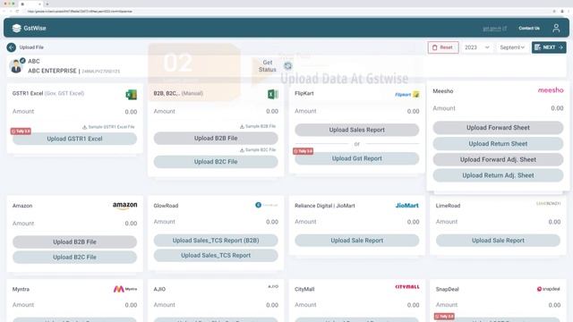Click the ABC Enterprise avatar
The width and height of the screenshot is (573, 322).
pos(16,66)
